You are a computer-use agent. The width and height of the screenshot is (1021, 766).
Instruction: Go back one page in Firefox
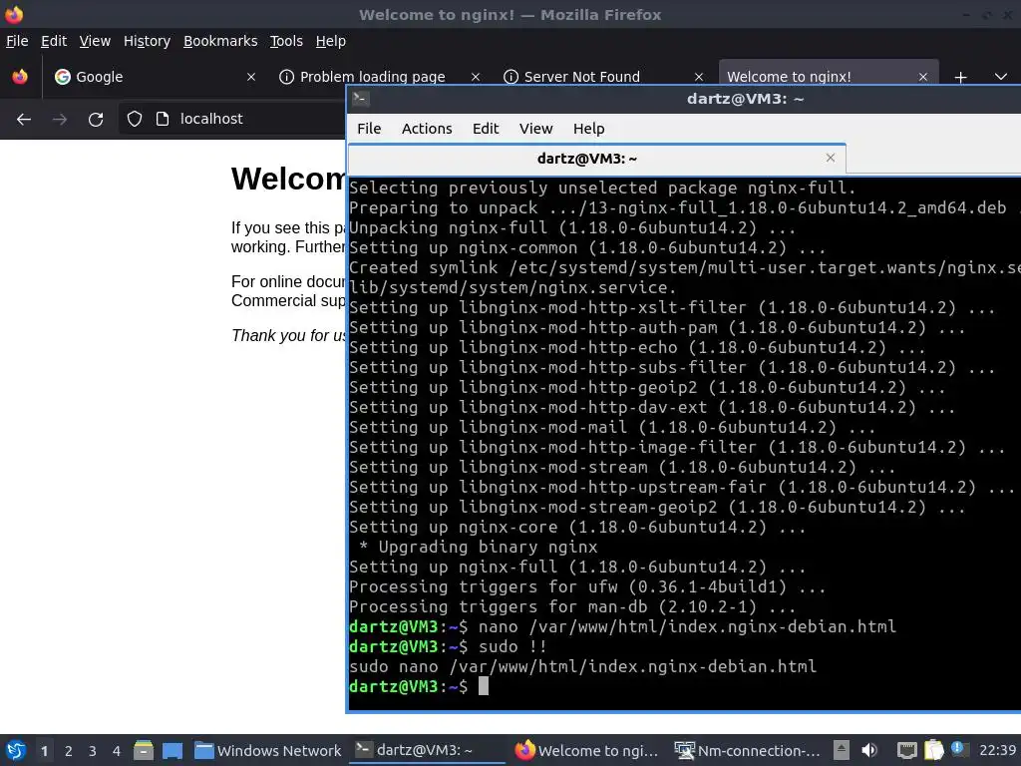click(24, 120)
